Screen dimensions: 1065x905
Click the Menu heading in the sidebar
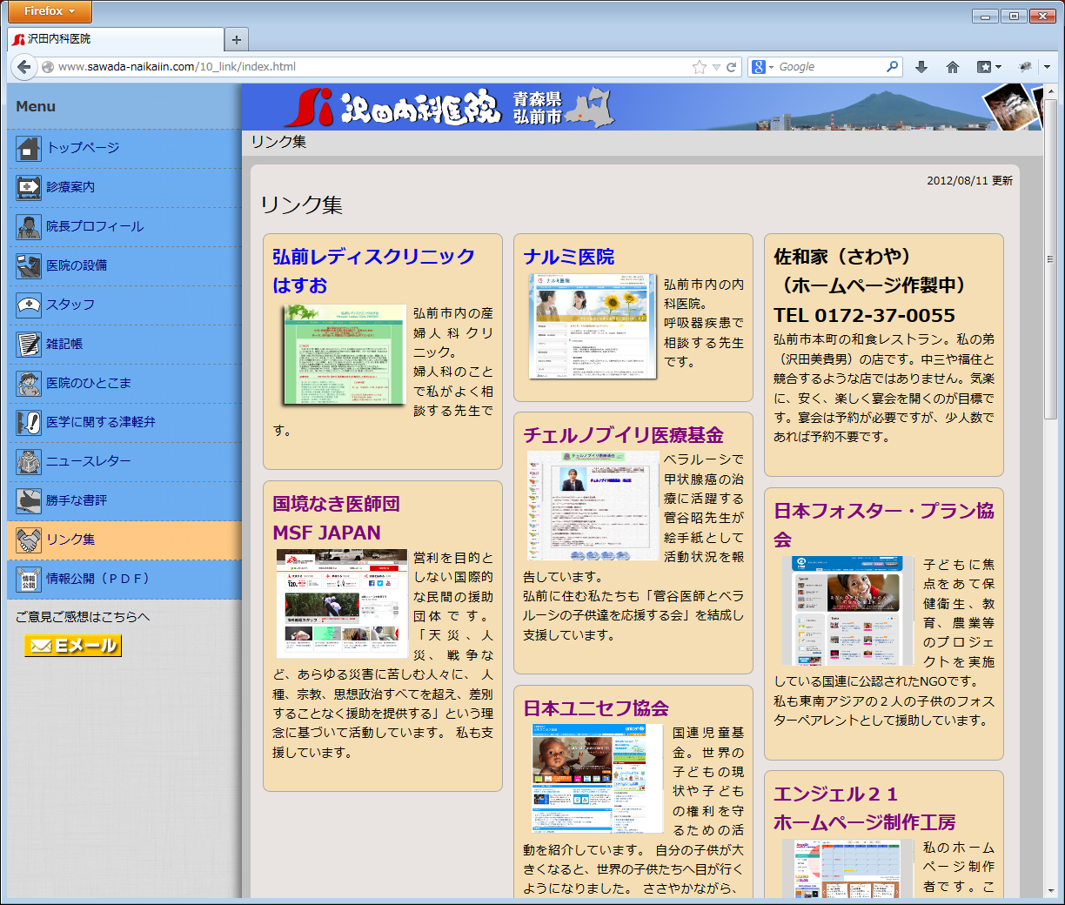click(36, 106)
